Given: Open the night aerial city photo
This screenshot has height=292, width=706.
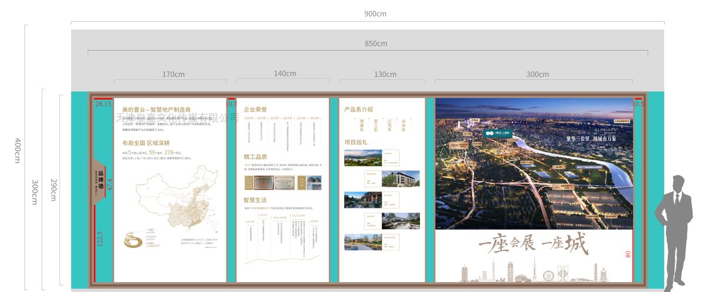Looking at the screenshot, I should coord(534,164).
